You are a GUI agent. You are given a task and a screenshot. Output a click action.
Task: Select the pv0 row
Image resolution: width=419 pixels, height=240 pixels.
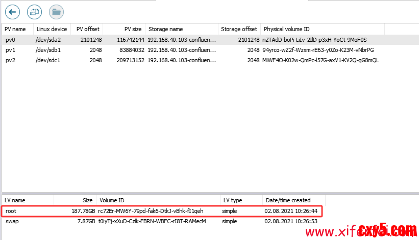pyautogui.click(x=210, y=40)
